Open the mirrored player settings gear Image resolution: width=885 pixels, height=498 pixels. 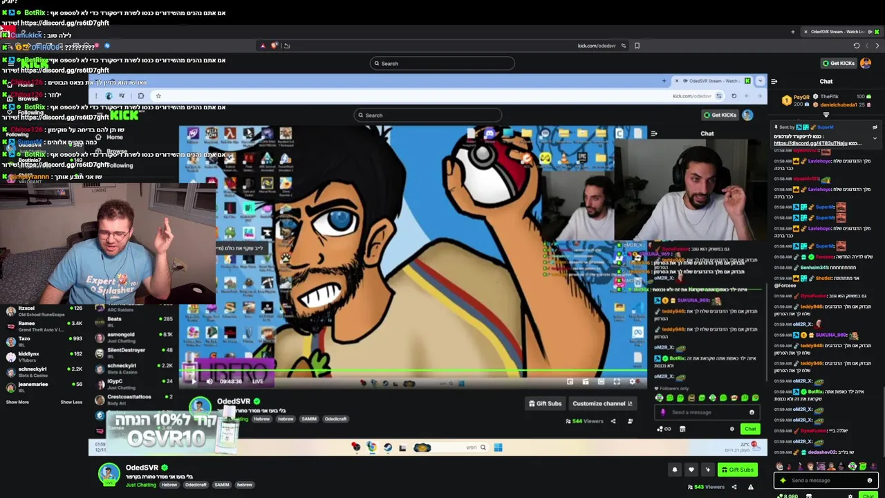[x=632, y=381]
